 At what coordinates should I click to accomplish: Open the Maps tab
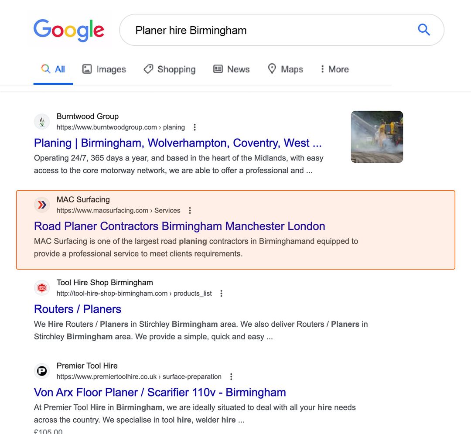[285, 69]
